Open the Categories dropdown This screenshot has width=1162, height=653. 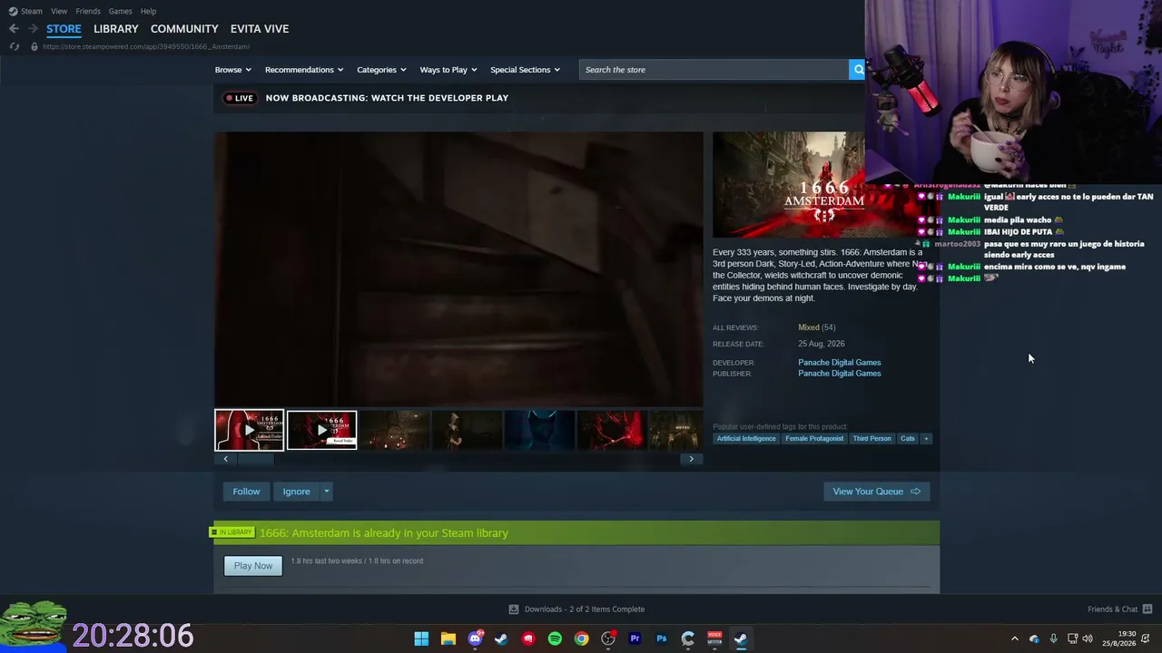coord(381,70)
